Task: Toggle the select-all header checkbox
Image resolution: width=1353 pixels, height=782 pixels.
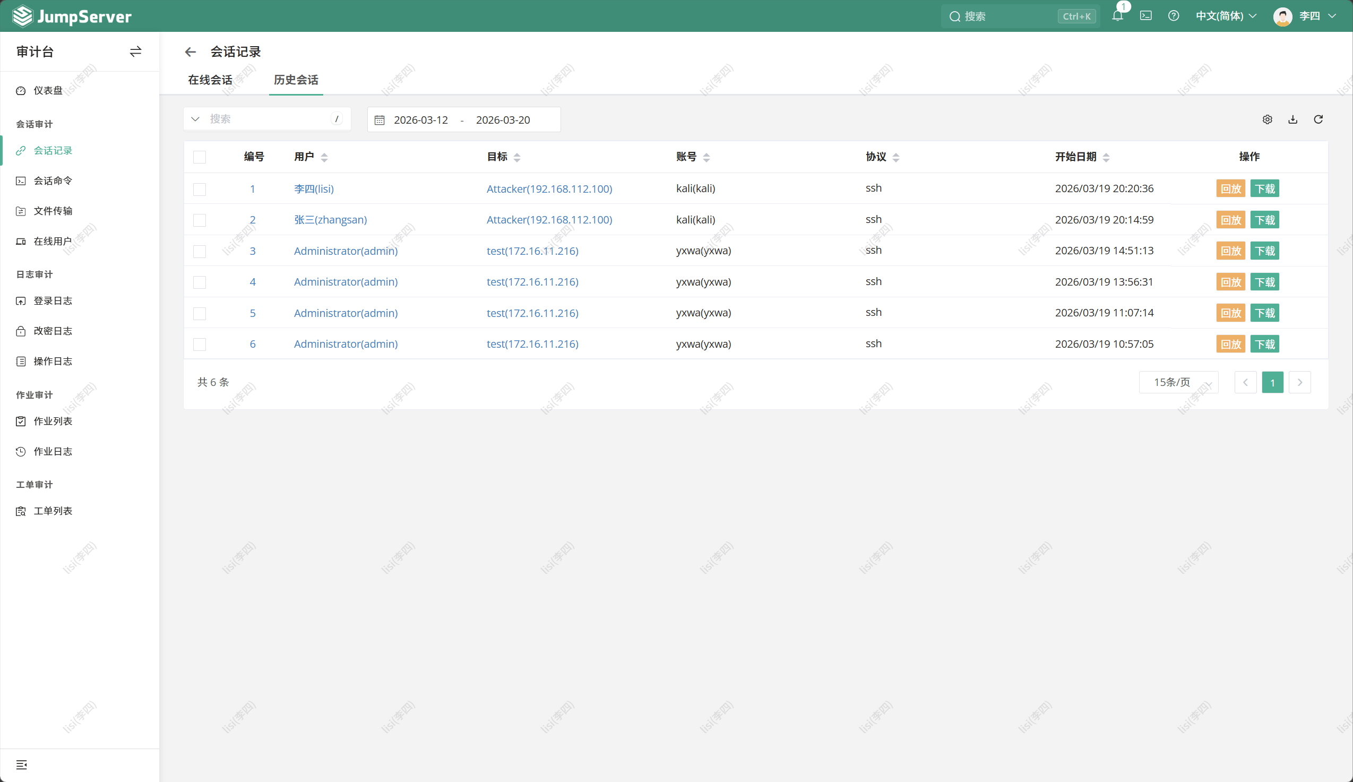Action: (x=200, y=157)
